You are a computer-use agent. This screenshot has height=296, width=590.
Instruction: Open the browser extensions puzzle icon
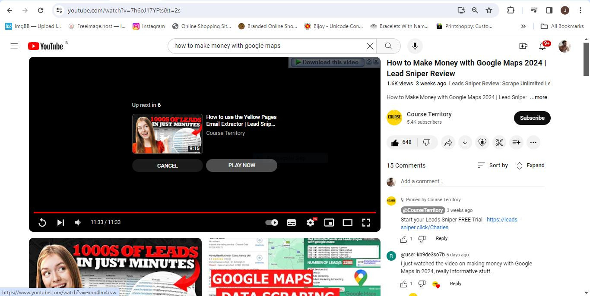511,10
